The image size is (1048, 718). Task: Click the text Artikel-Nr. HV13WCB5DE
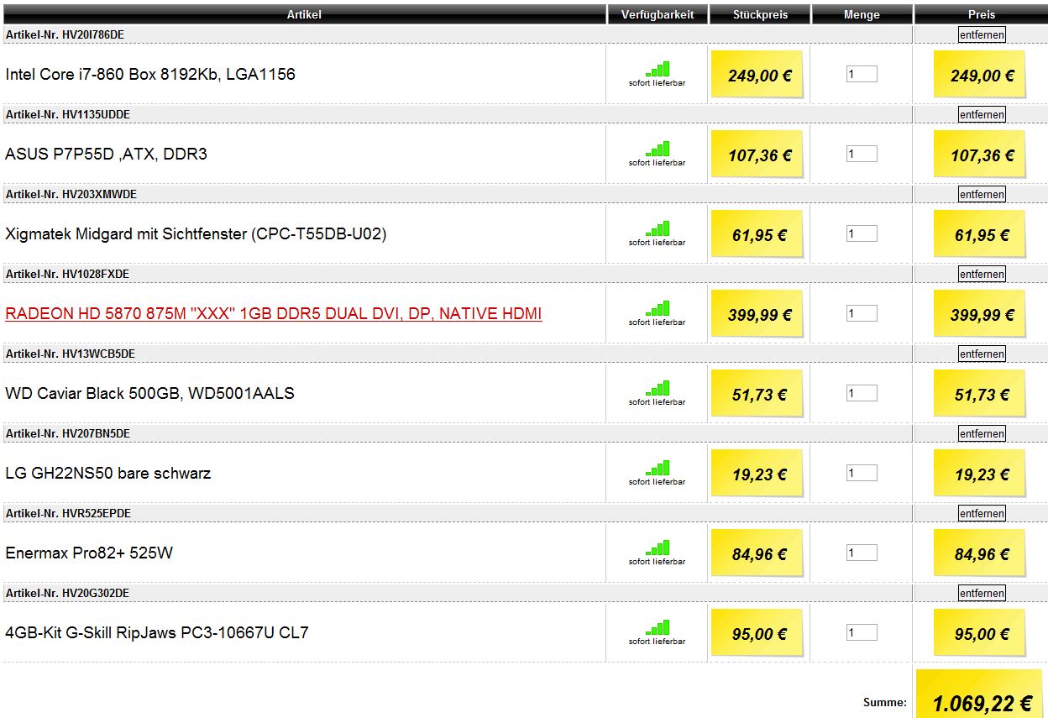71,354
